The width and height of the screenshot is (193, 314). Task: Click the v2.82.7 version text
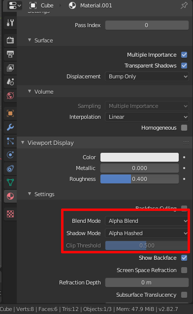[168, 309]
